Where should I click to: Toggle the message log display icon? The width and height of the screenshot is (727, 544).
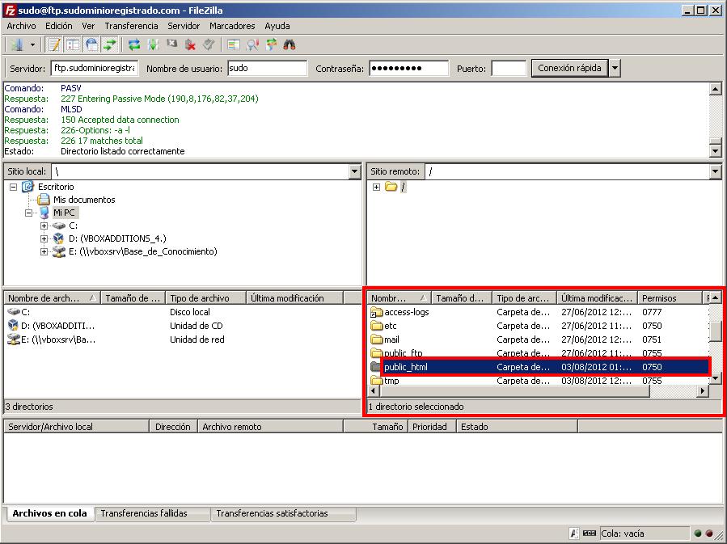pos(54,44)
